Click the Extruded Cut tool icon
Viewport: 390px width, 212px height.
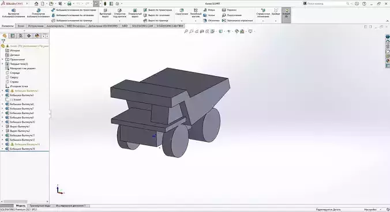pos(106,10)
